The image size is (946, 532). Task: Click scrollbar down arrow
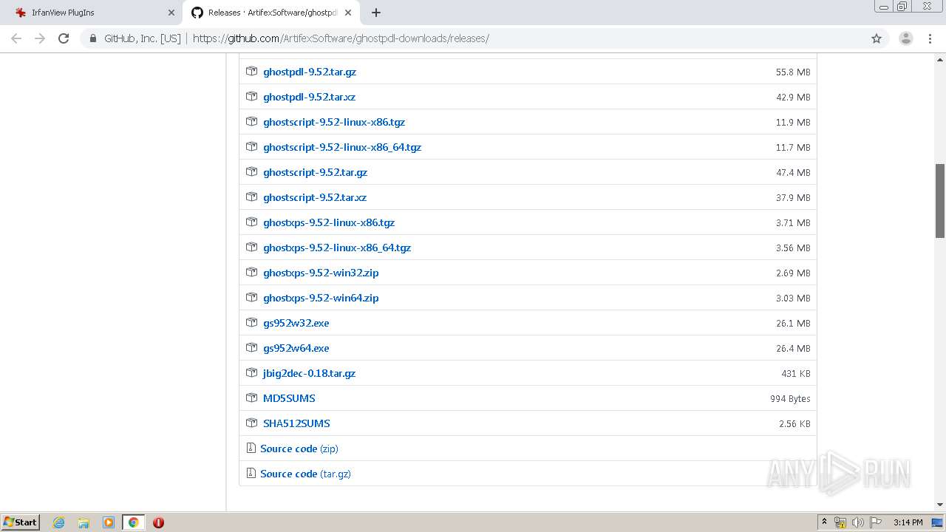tap(940, 505)
